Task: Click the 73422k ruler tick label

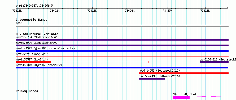Action: coord(55,11)
